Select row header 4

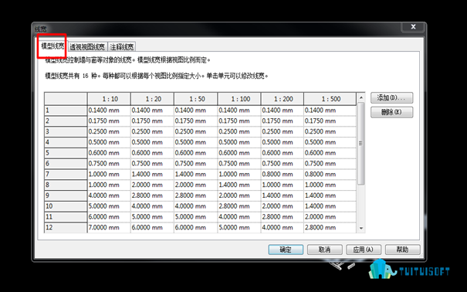click(x=66, y=142)
